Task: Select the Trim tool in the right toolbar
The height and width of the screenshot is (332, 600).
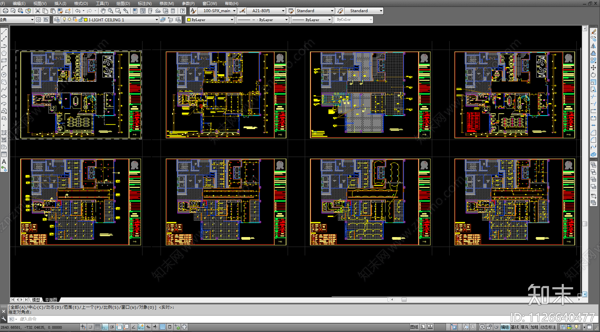Action: (593, 96)
